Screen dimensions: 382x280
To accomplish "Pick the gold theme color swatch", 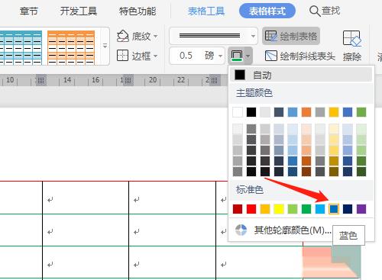I will [334, 112].
